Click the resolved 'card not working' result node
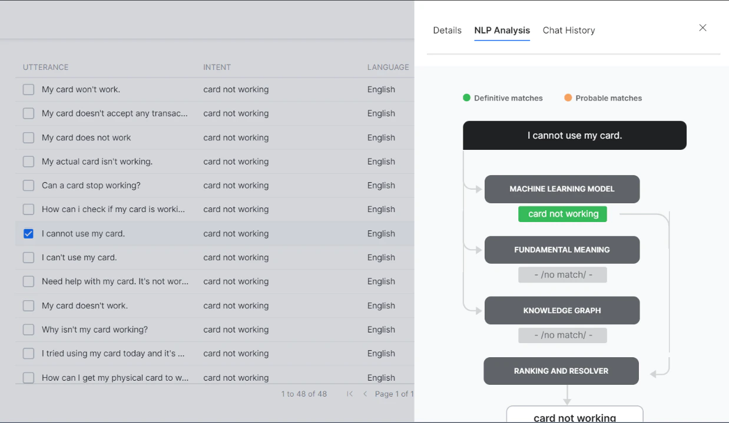 click(574, 416)
